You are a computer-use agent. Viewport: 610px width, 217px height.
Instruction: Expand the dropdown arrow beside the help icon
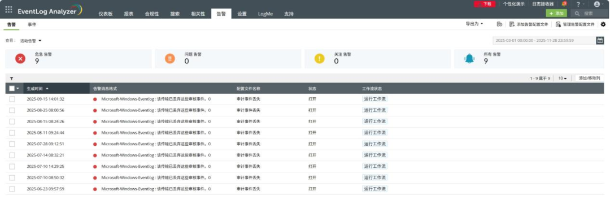583,5
